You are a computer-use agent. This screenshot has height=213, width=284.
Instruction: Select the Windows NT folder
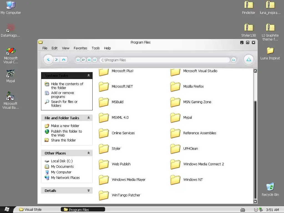pyautogui.click(x=187, y=180)
